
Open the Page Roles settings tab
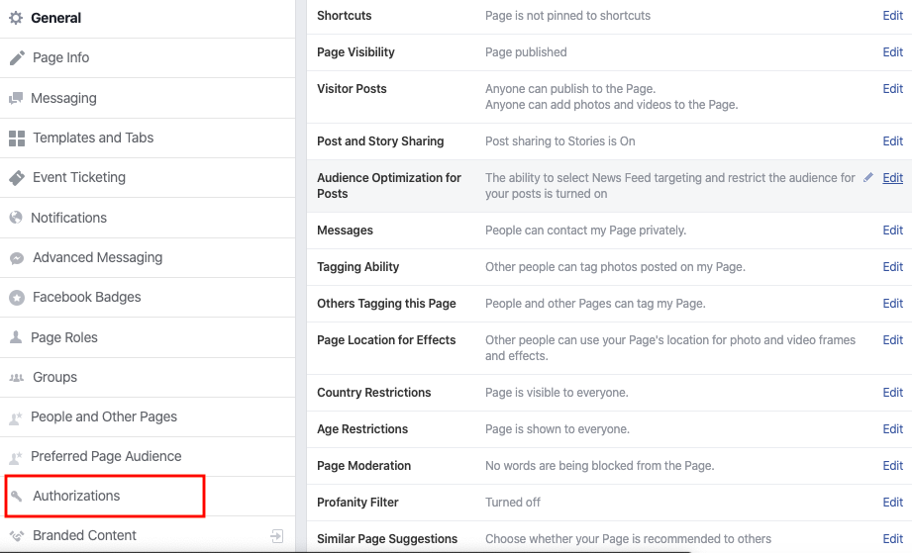coord(64,337)
